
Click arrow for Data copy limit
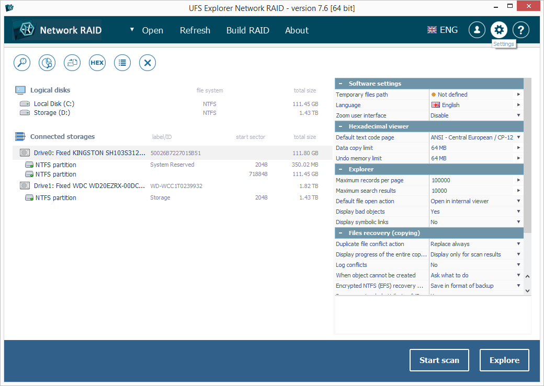[518, 148]
